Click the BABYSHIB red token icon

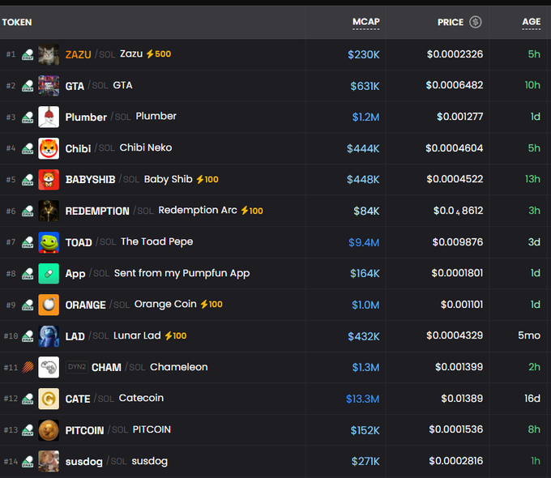[49, 180]
